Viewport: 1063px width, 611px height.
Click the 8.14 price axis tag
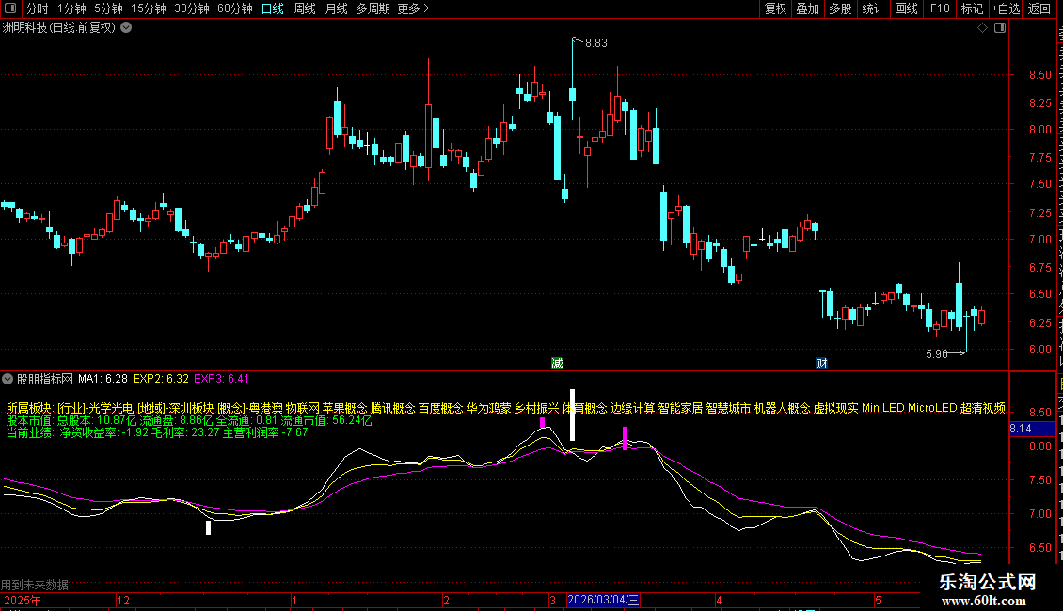click(x=1032, y=429)
